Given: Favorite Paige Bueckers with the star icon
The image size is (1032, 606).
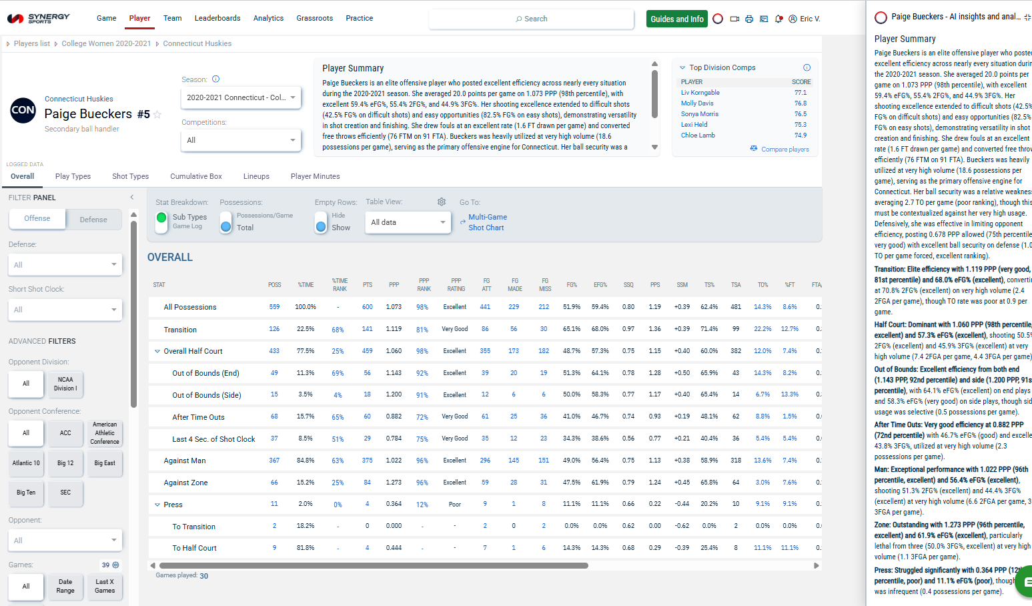Looking at the screenshot, I should 157,115.
